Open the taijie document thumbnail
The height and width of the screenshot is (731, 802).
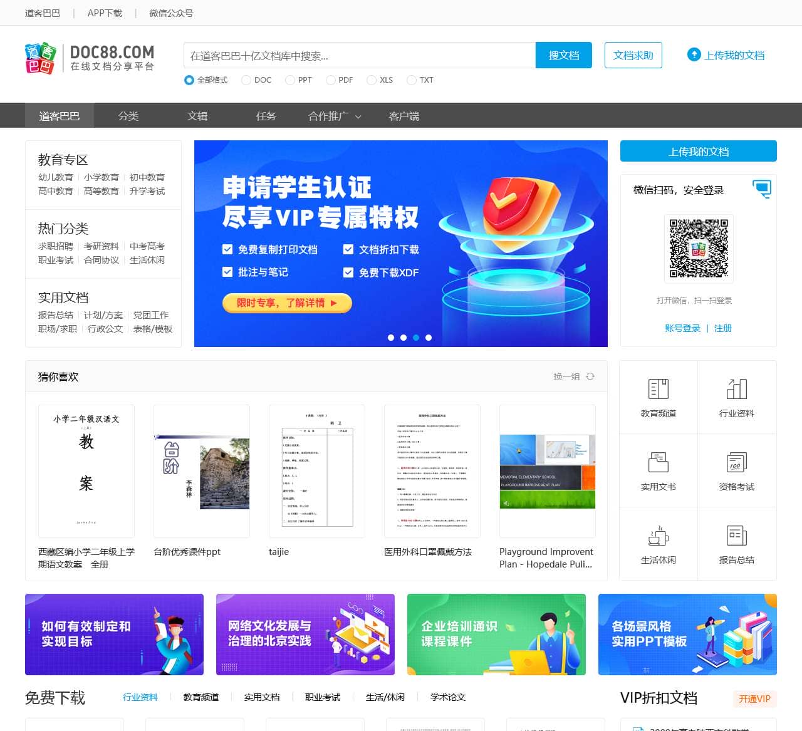317,471
